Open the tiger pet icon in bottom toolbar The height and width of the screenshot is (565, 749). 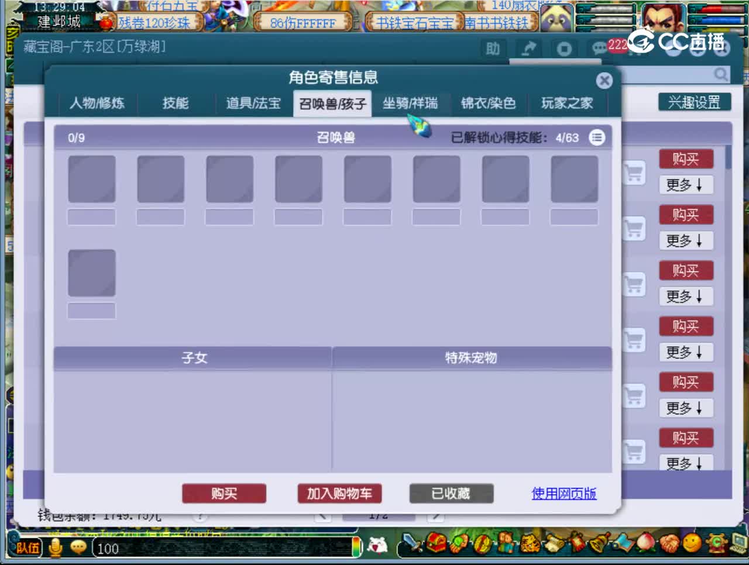531,543
